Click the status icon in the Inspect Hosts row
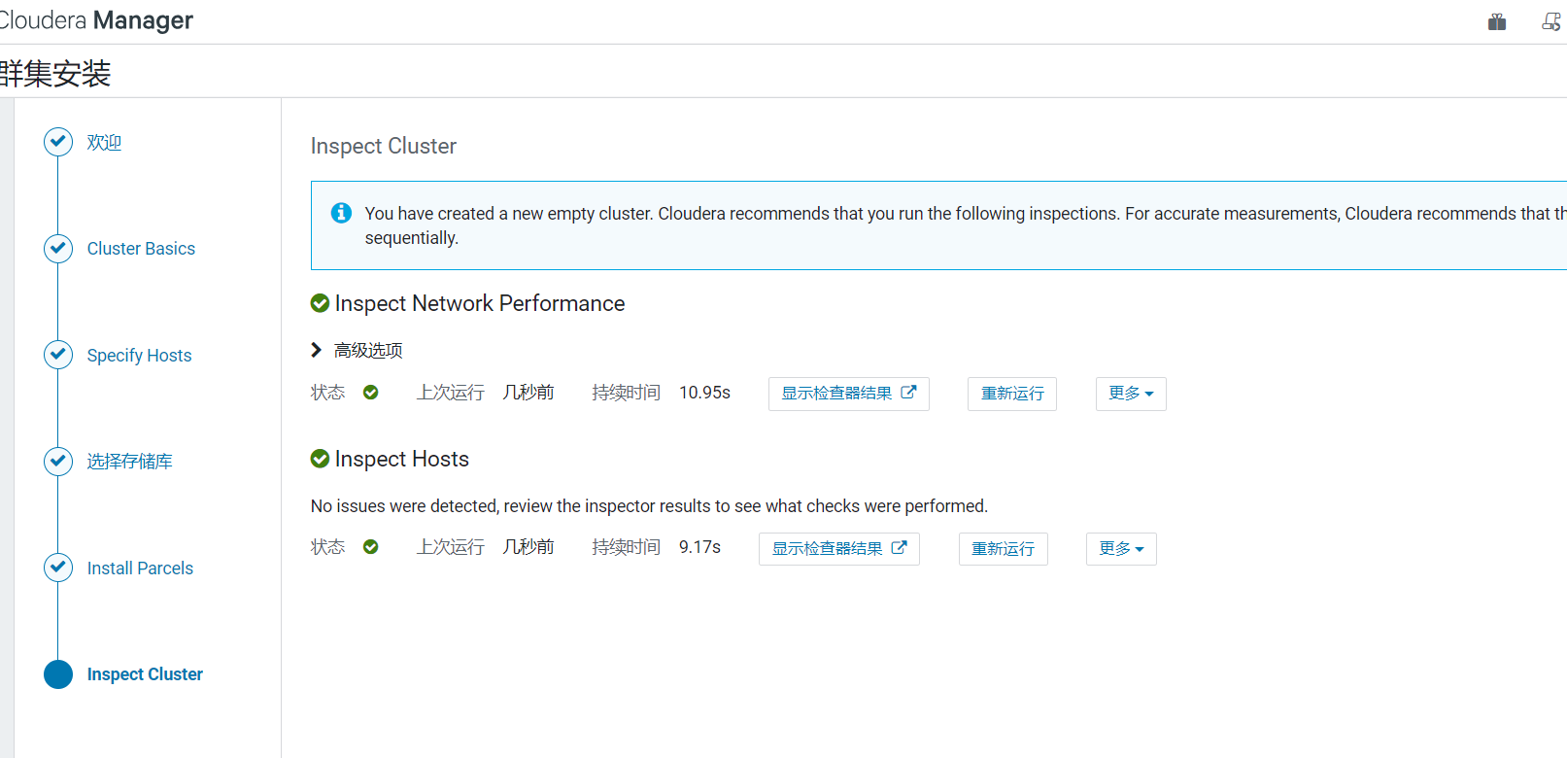This screenshot has width=1567, height=758. 370,547
